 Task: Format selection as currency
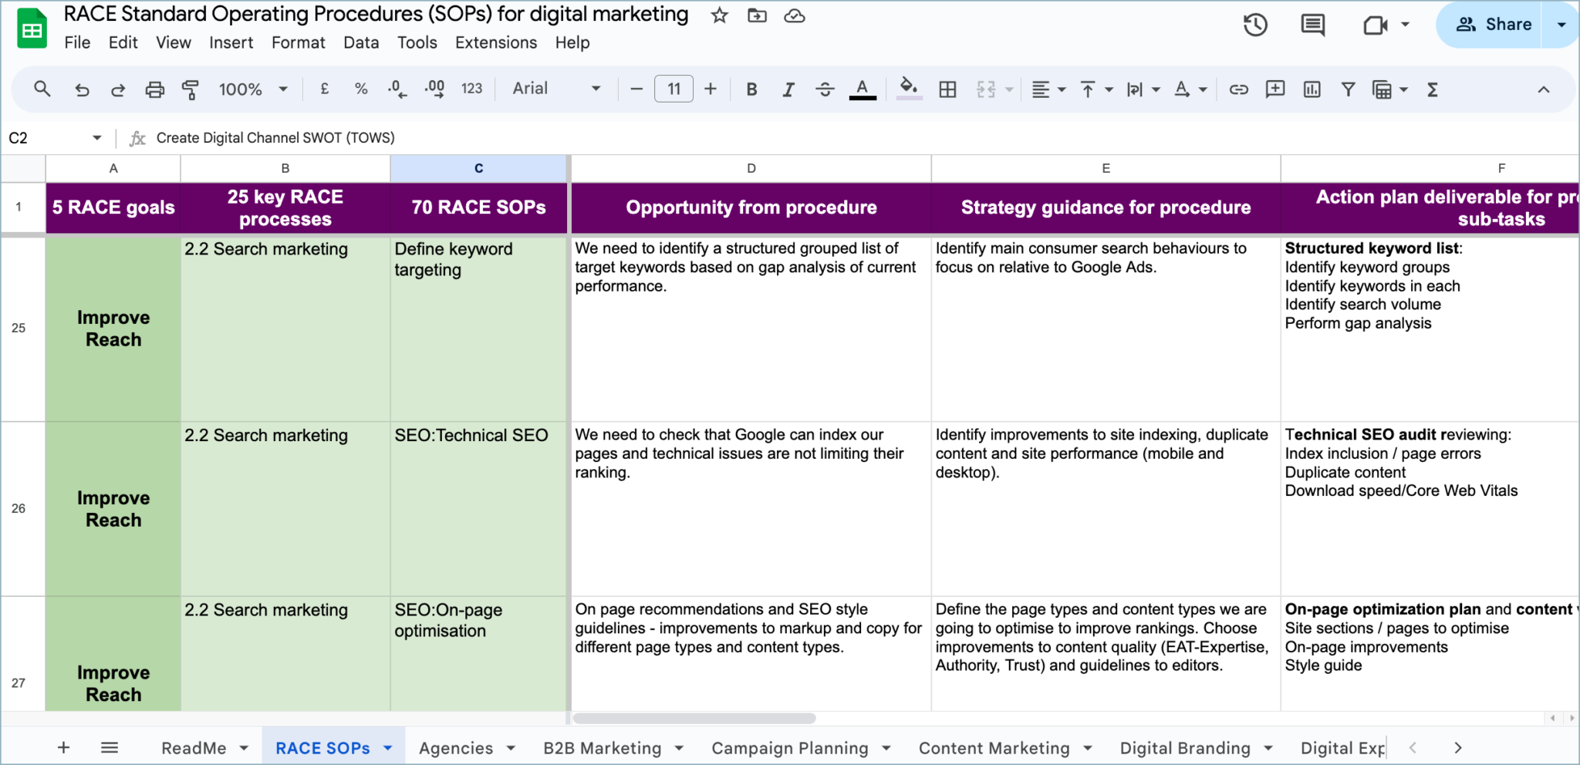tap(324, 89)
